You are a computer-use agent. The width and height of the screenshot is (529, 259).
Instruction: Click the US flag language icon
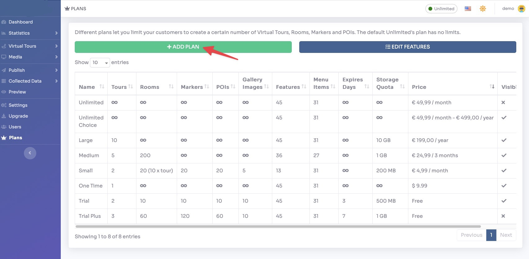[468, 9]
